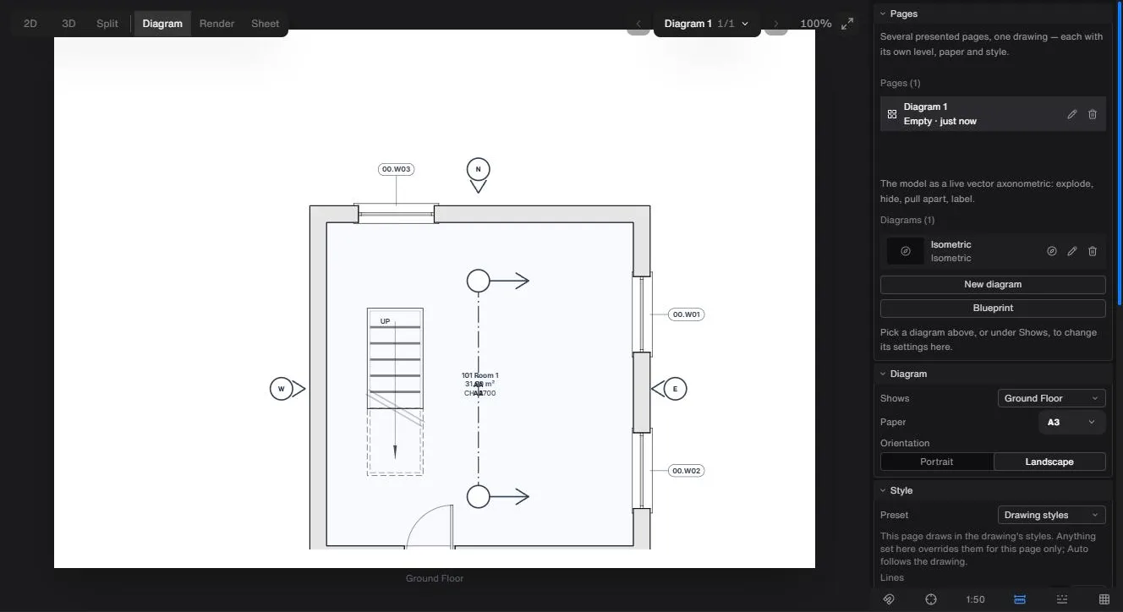Delete the Diagram 1 page with trash icon
The width and height of the screenshot is (1123, 612).
[x=1092, y=114]
